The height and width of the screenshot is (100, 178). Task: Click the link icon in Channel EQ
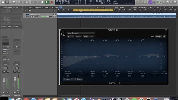pyautogui.click(x=164, y=36)
